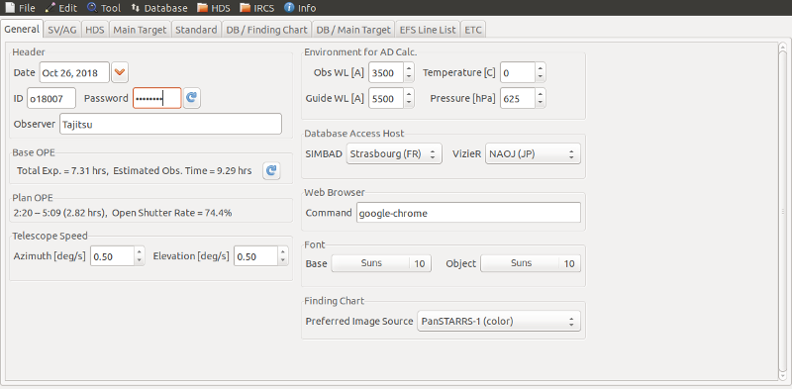Open the Info menu

pyautogui.click(x=300, y=8)
